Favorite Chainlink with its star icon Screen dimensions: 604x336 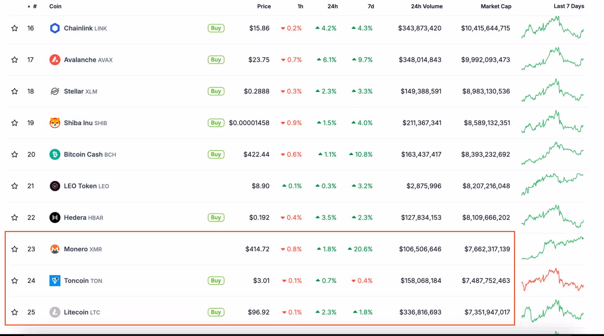(14, 28)
